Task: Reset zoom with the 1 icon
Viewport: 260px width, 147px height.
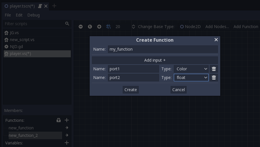Action: tap(90, 27)
